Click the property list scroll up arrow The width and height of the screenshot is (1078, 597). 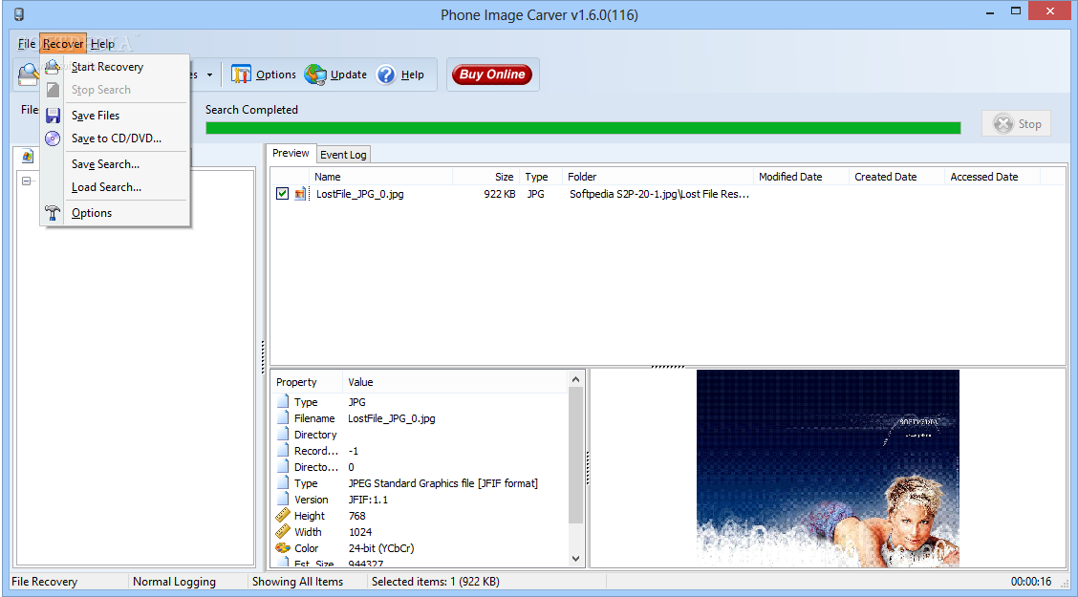[x=576, y=379]
